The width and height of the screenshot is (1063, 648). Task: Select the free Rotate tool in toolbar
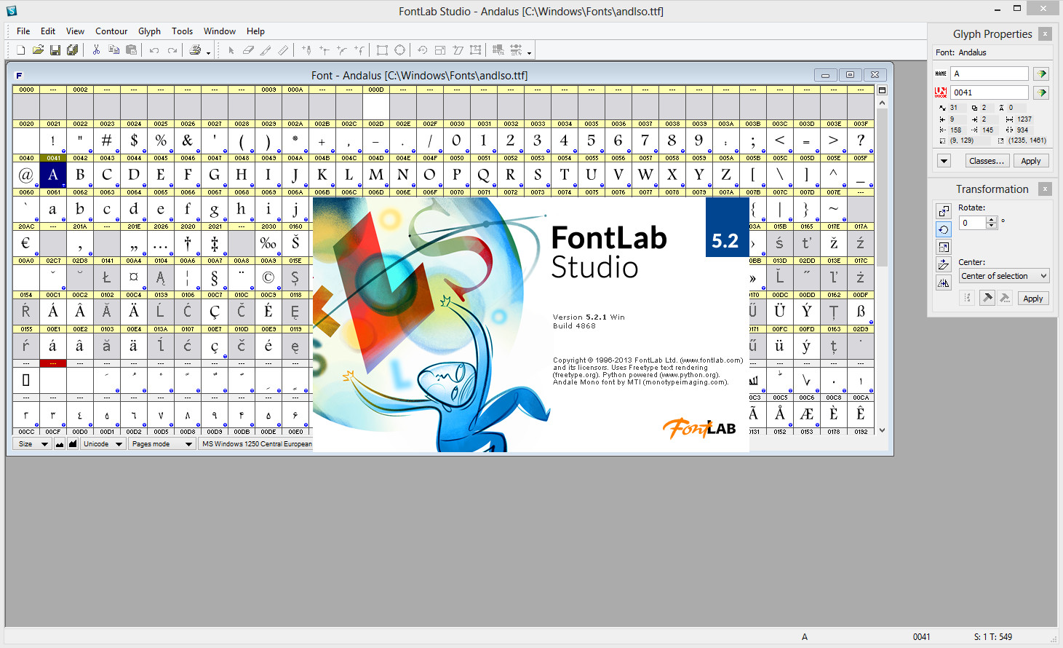click(422, 50)
